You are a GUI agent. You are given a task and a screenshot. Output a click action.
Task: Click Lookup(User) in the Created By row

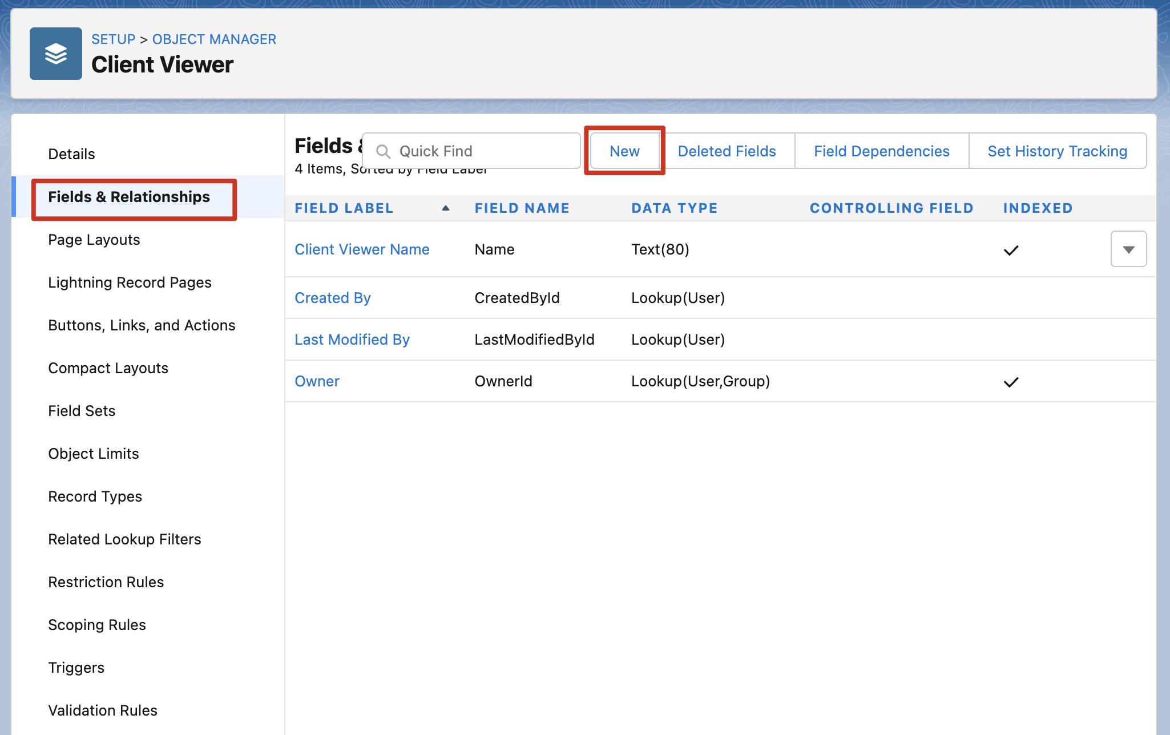[678, 298]
